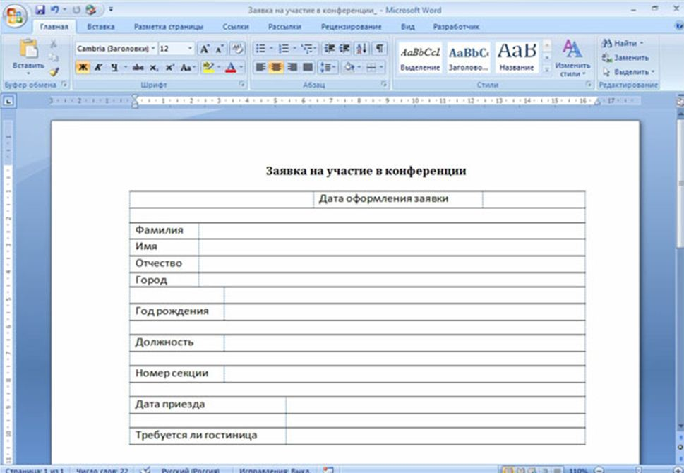Toggle bold (Ж) formatting
684x473 pixels.
point(83,67)
